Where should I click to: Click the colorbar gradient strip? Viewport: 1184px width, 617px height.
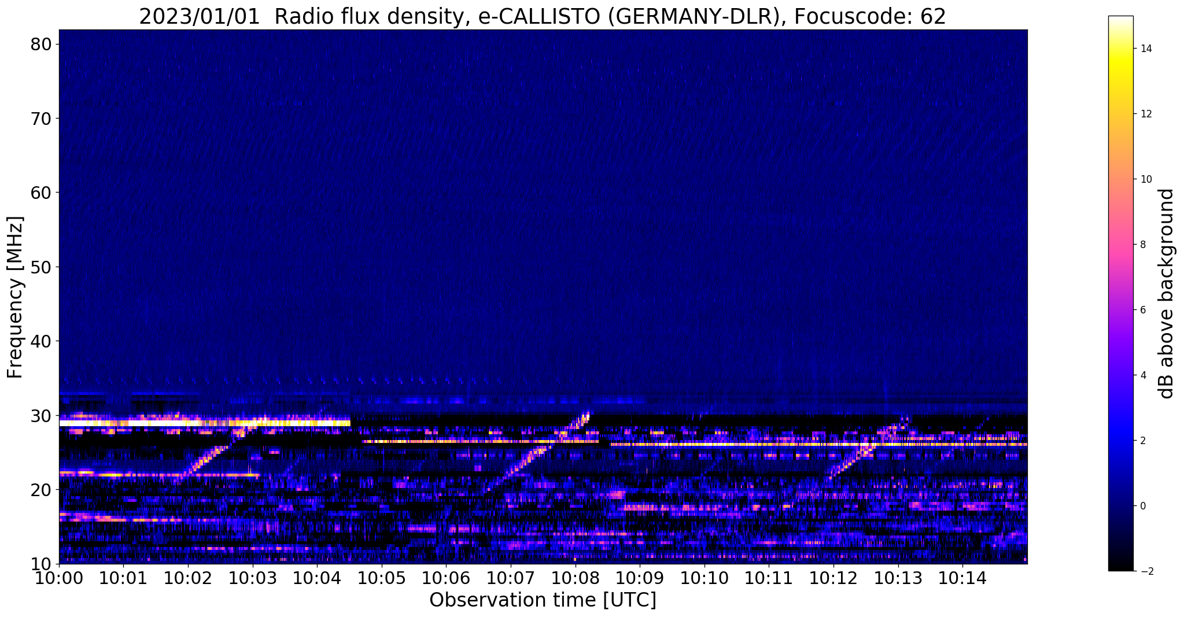click(x=1120, y=293)
